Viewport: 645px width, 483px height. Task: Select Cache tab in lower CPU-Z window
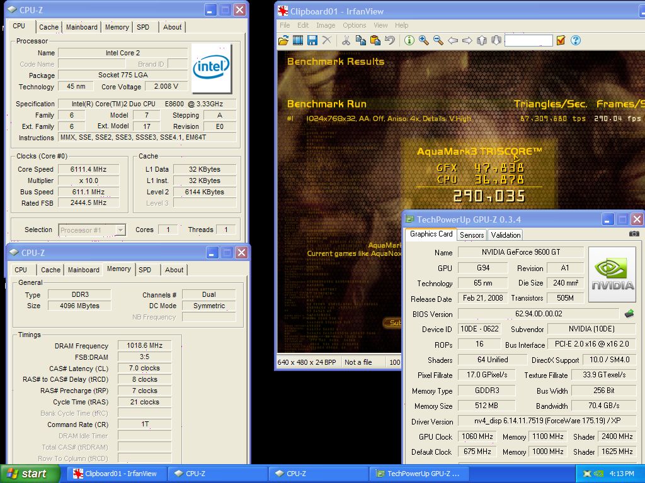[x=50, y=270]
